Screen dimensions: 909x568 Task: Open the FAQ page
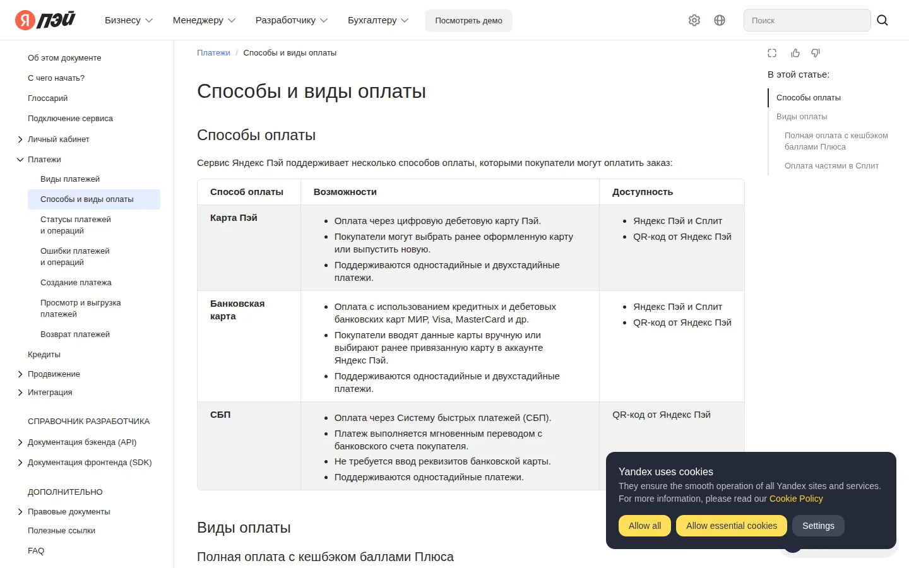36,550
